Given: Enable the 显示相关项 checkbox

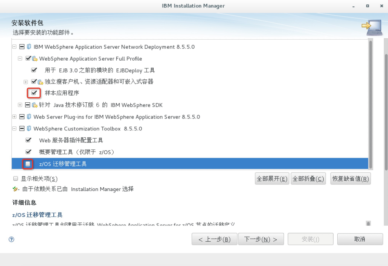Looking at the screenshot, I should (x=16, y=178).
